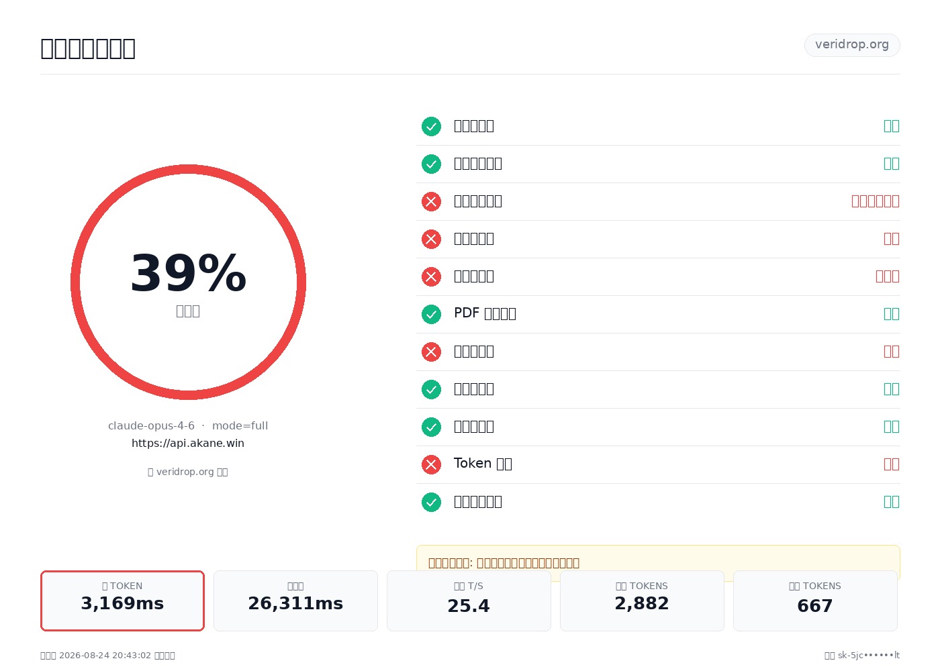The width and height of the screenshot is (940, 671).
Task: Click red X icon beside the longest red status
Action: 431,201
